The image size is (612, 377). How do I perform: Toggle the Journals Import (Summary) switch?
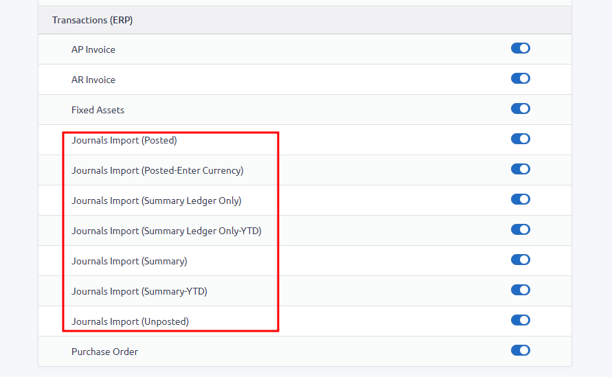520,260
